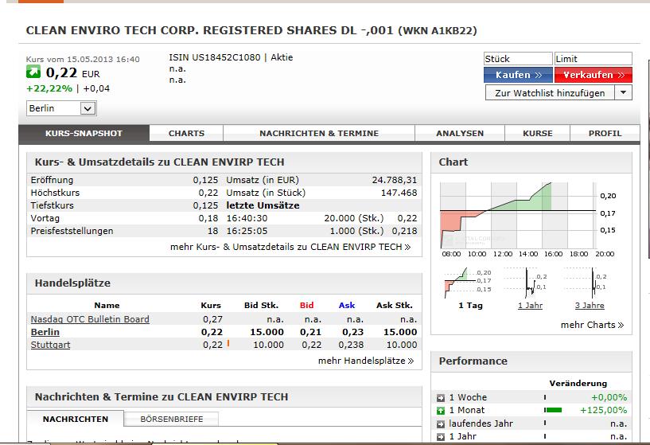Click the green price-up arrow icon
This screenshot has height=445, width=650.
pyautogui.click(x=33, y=73)
